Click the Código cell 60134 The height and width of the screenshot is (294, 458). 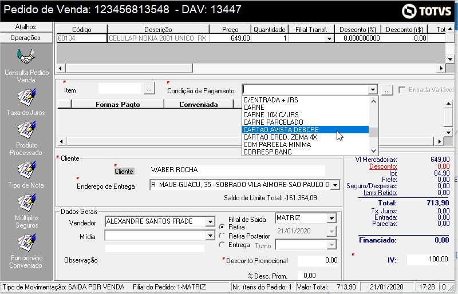pos(82,38)
